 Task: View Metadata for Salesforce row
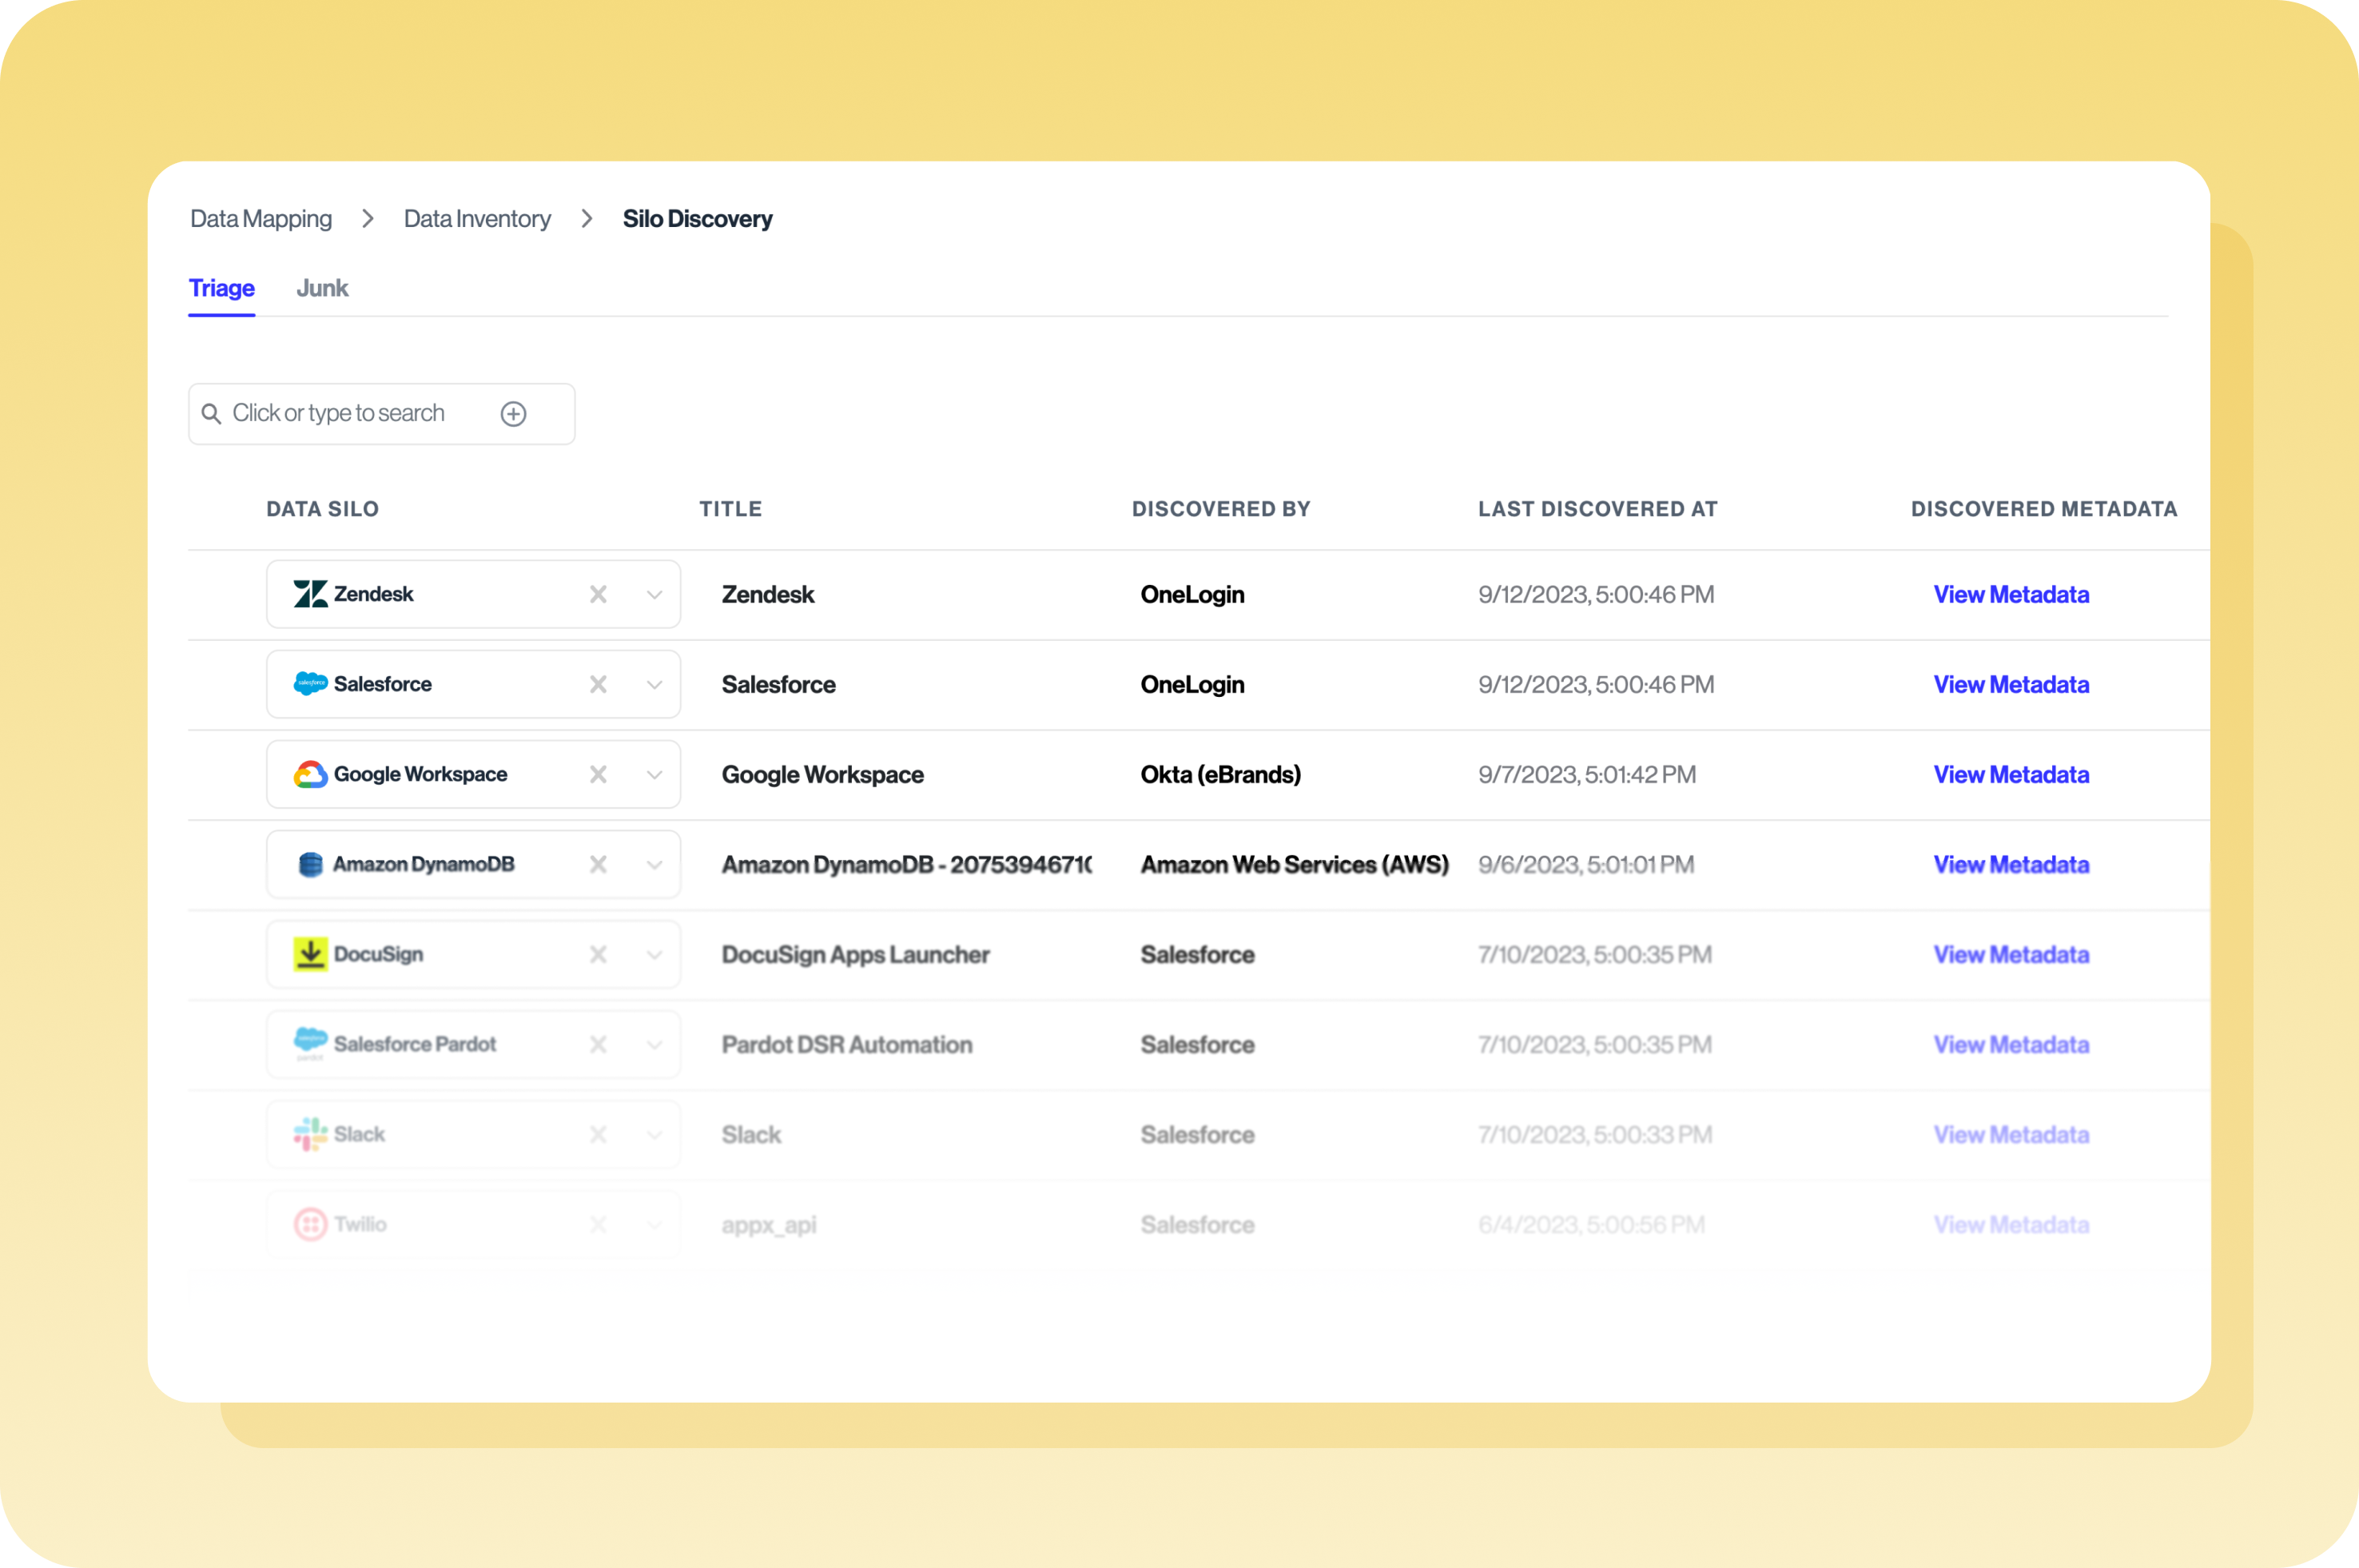(x=2011, y=684)
